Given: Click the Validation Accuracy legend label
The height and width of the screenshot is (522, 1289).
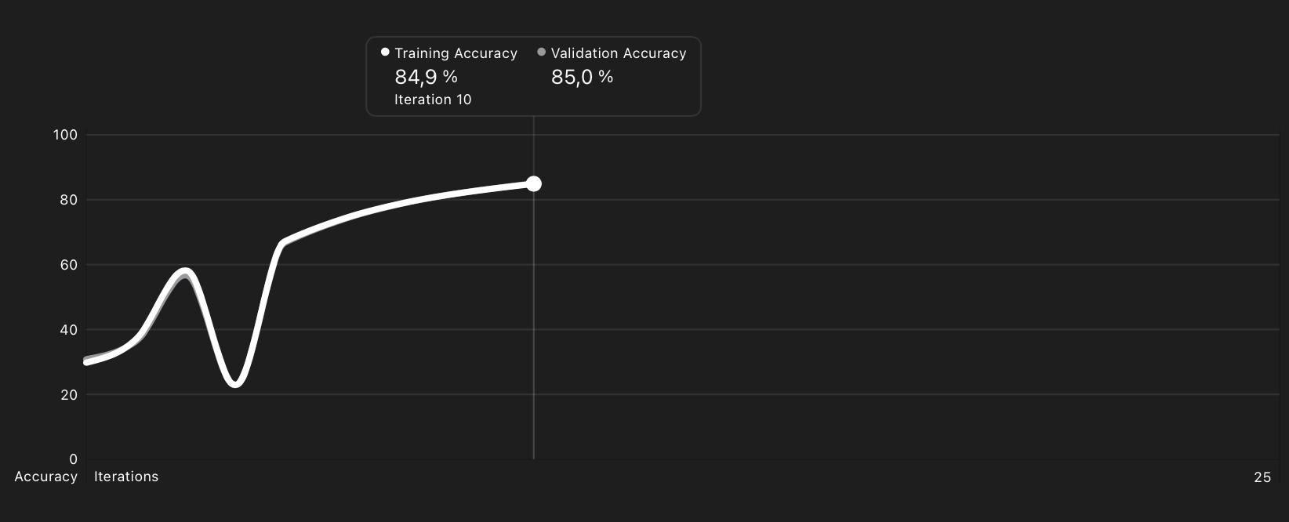Looking at the screenshot, I should (x=619, y=53).
